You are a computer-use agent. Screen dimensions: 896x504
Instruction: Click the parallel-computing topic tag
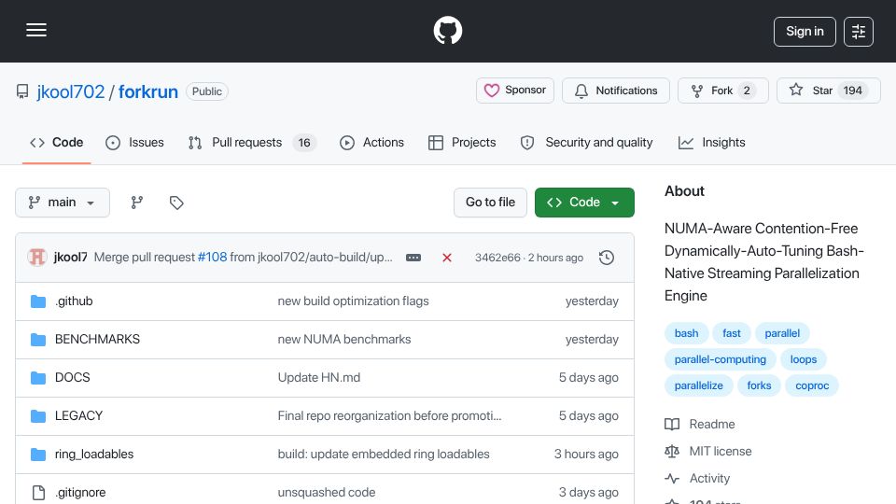point(720,359)
